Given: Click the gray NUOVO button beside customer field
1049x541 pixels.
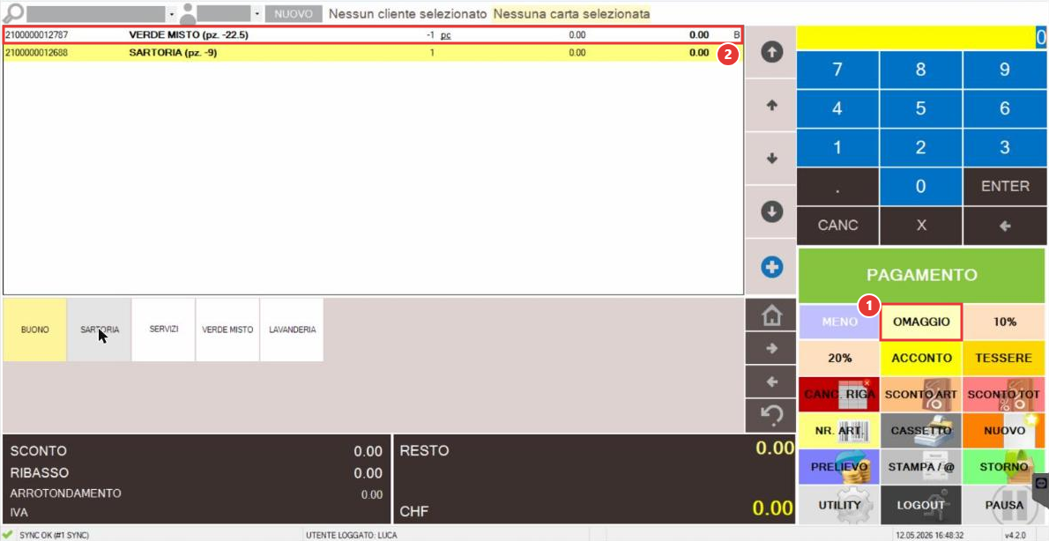Looking at the screenshot, I should (x=294, y=13).
